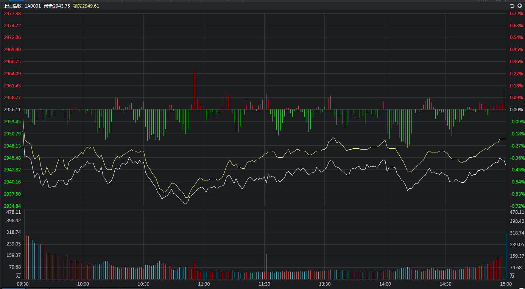525x289 pixels.
Task: Click the 15:00 closing time label
Action: point(505,284)
